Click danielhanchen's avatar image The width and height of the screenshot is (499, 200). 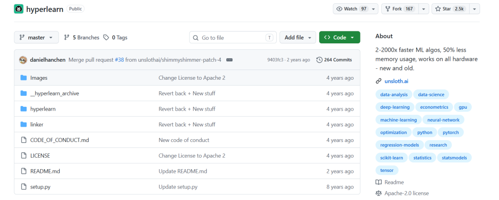click(x=23, y=60)
